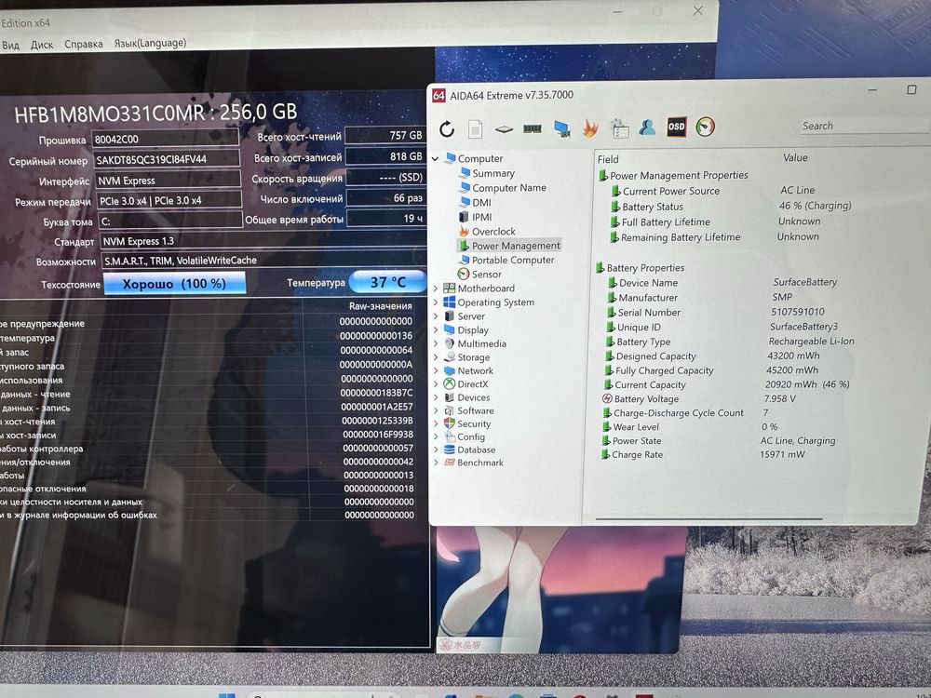Image resolution: width=931 pixels, height=698 pixels.
Task: Click the Battery Status row
Action: click(730, 207)
